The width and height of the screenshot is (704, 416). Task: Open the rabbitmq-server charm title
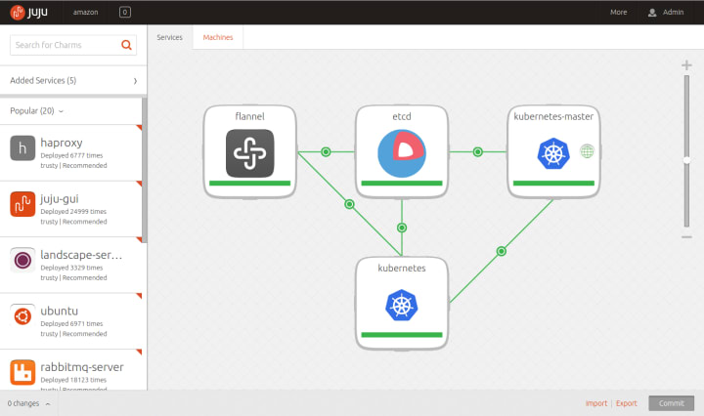pos(82,367)
